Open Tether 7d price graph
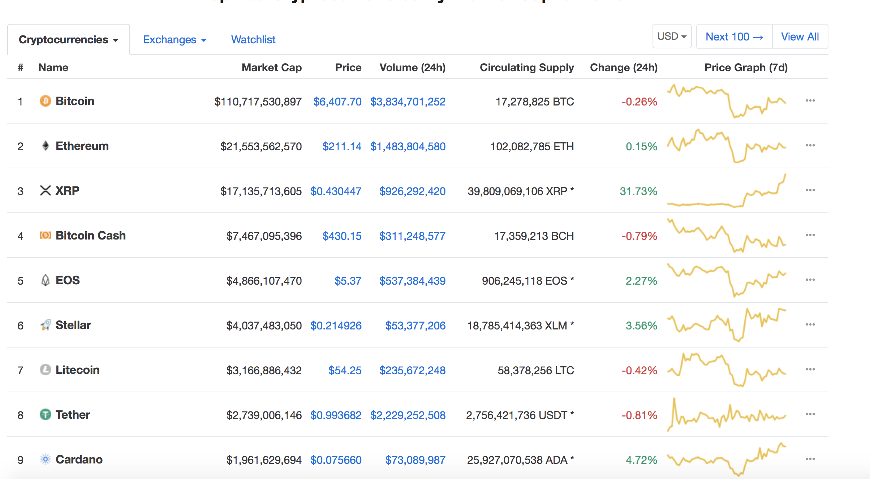This screenshot has width=870, height=479. point(726,415)
